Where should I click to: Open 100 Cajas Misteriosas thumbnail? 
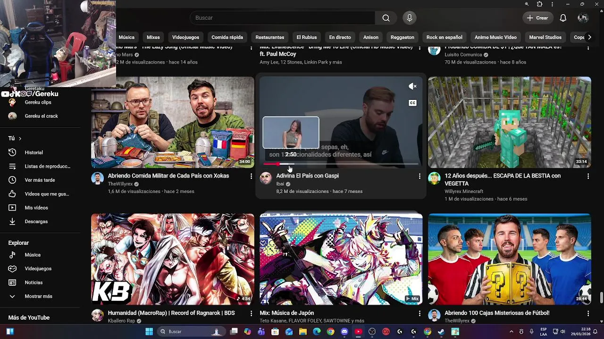tap(510, 259)
